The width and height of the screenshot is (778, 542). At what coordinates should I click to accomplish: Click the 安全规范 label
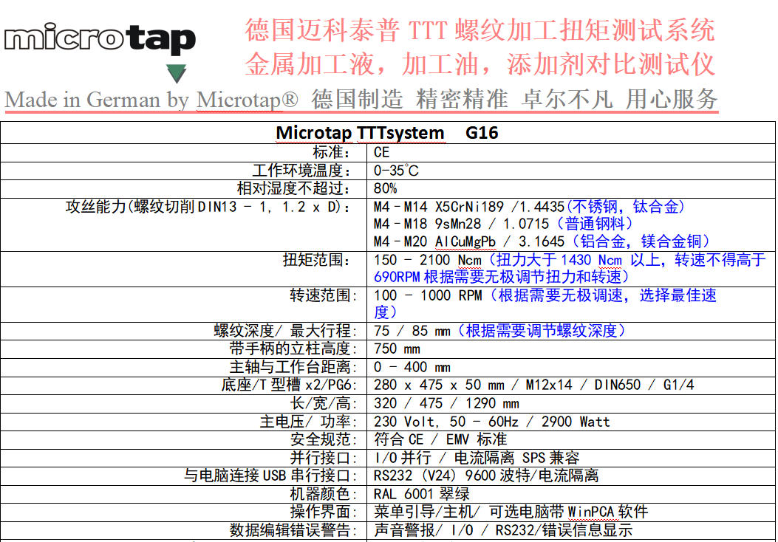click(x=324, y=439)
